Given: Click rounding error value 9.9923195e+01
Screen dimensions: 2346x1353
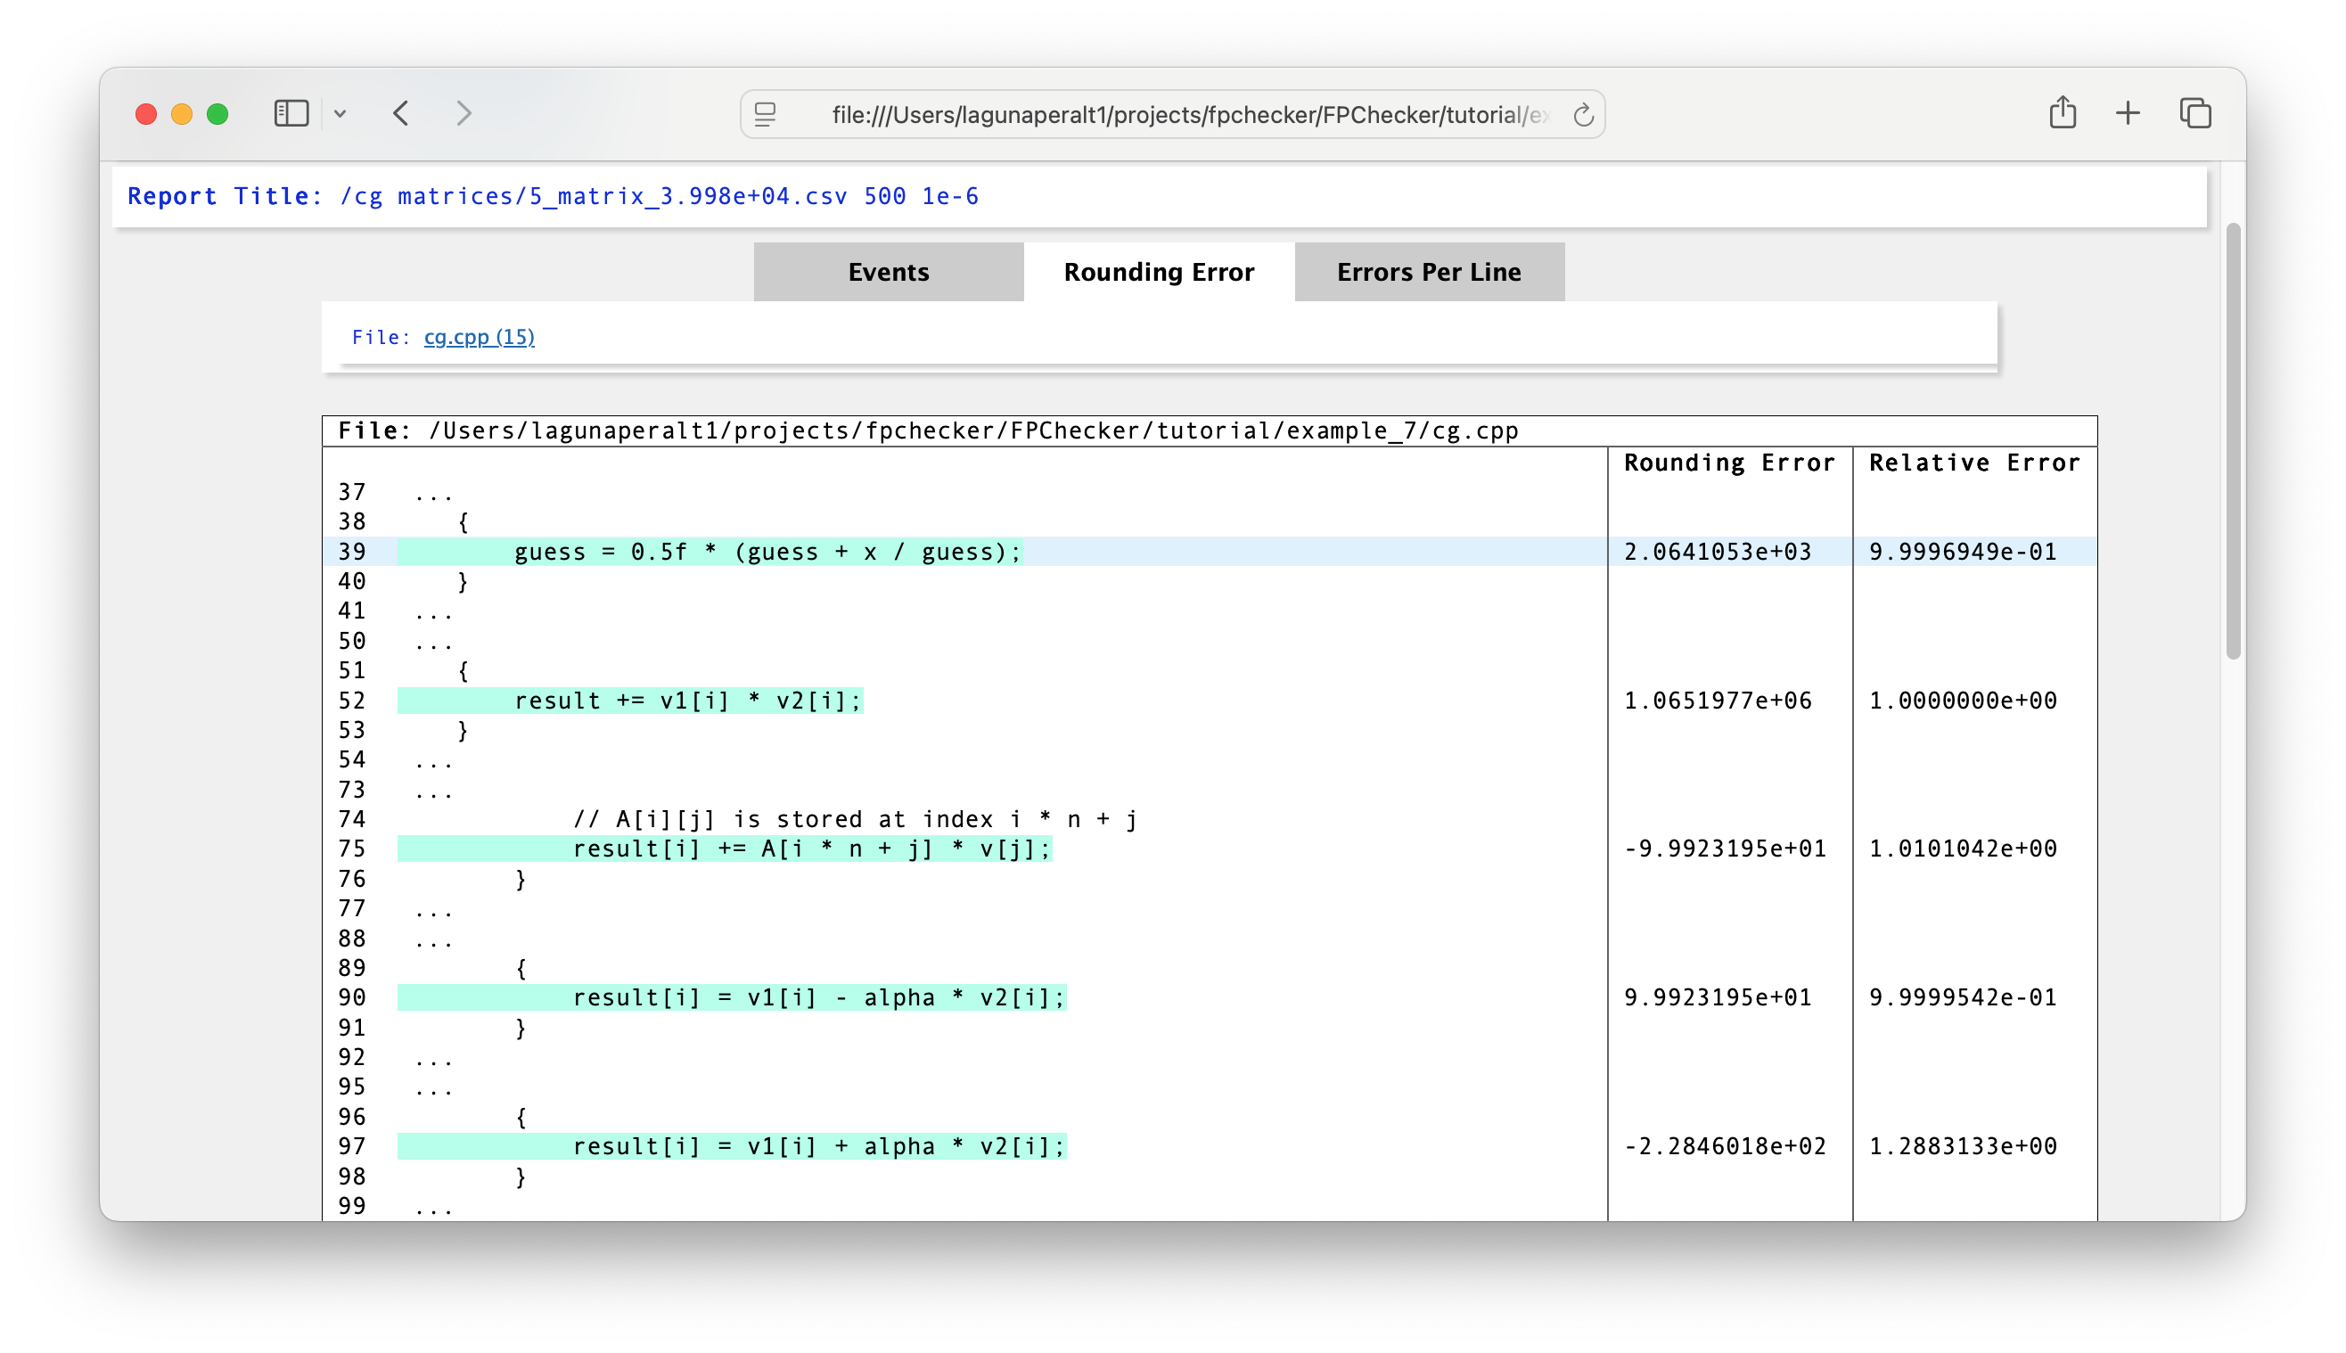Looking at the screenshot, I should tap(1718, 997).
